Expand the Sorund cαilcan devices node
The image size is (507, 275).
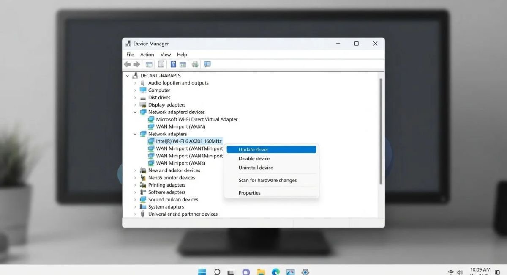[135, 200]
